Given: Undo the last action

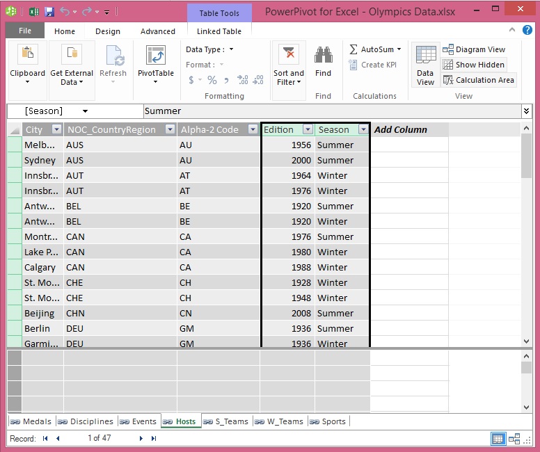Looking at the screenshot, I should (65, 12).
